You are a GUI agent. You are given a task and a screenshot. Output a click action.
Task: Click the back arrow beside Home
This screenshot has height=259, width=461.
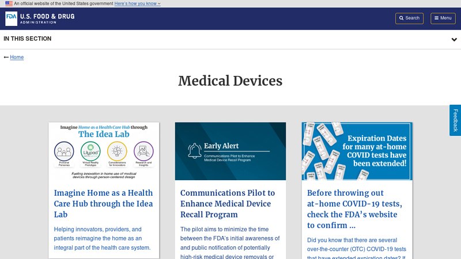6,57
